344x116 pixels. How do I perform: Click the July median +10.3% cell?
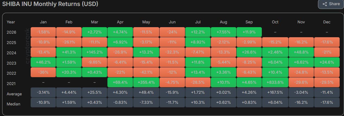198,102
